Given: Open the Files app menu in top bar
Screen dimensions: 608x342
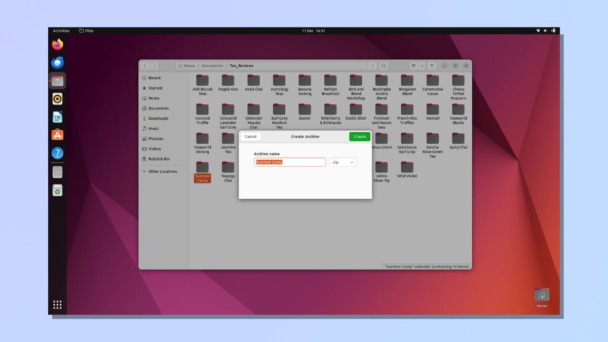Looking at the screenshot, I should coord(86,31).
